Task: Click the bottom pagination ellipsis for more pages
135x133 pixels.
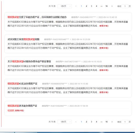Action: point(101,122)
